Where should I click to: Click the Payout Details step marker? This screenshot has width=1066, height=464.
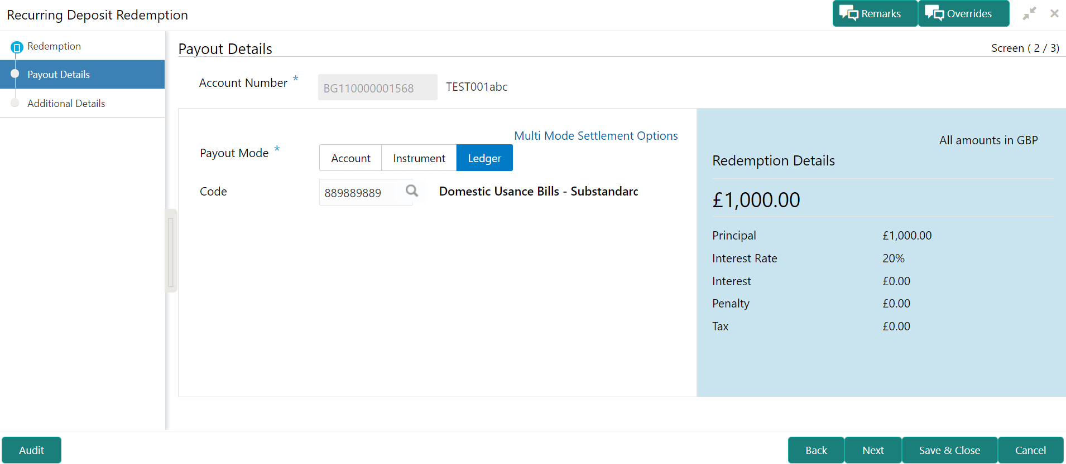click(x=15, y=74)
